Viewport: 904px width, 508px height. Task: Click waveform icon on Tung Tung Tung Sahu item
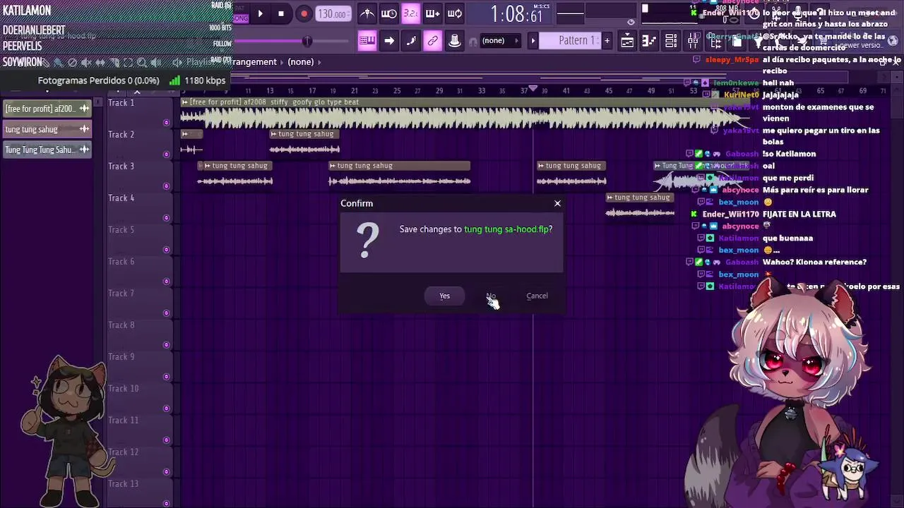click(x=84, y=150)
